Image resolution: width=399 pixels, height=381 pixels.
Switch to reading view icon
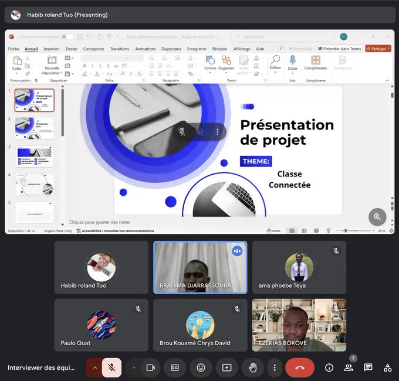(316, 230)
